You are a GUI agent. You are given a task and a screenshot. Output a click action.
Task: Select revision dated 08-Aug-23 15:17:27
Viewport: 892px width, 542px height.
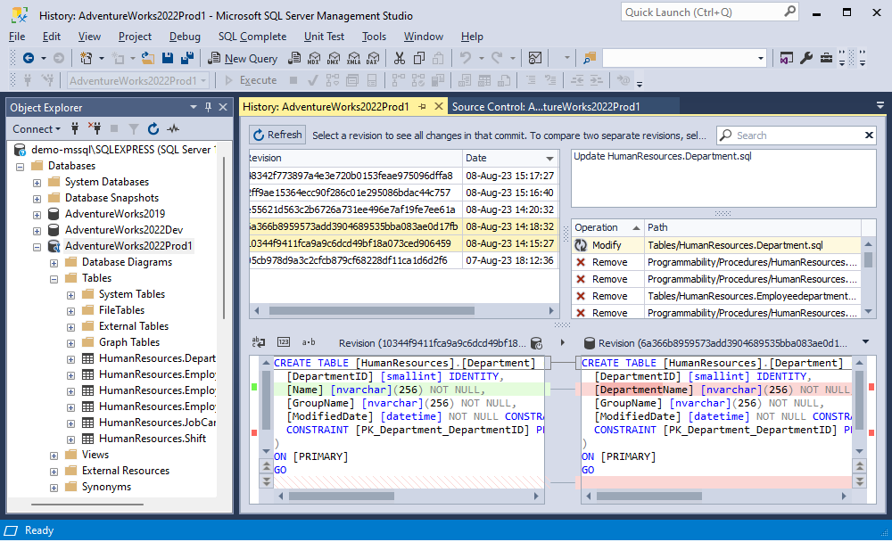tap(404, 176)
